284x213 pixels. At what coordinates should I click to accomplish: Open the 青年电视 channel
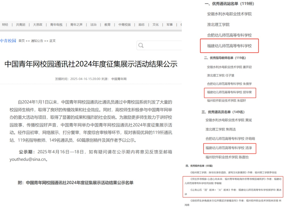pos(56,25)
